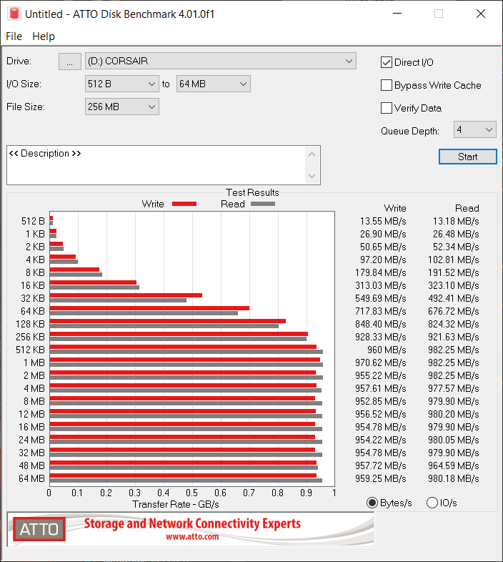
Task: Click the 549.69 MB/s write value
Action: pyautogui.click(x=381, y=298)
